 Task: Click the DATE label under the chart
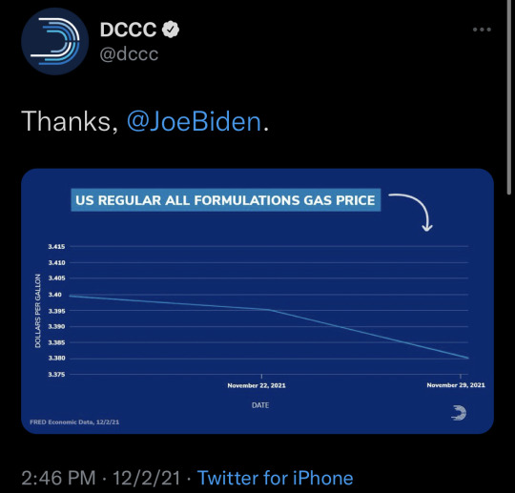[x=260, y=405]
